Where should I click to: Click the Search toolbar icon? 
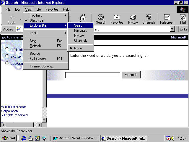(101, 19)
